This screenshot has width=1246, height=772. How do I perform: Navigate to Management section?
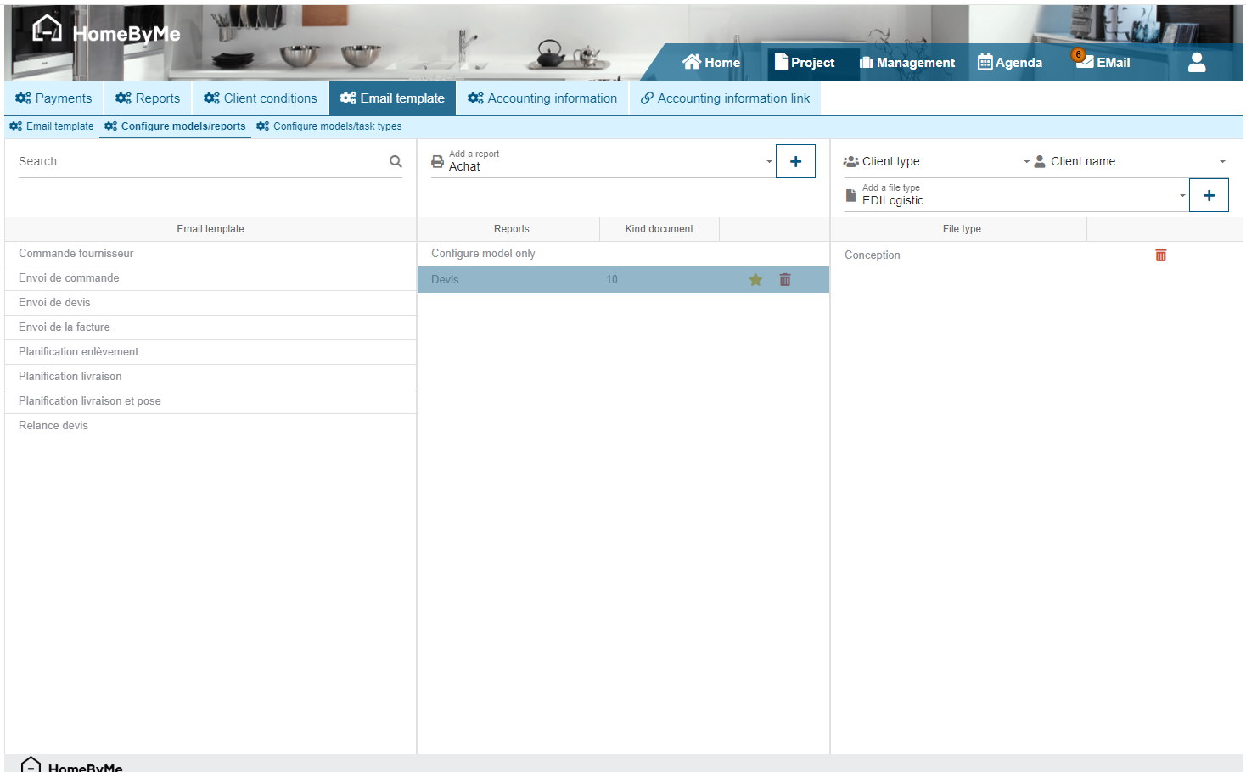906,62
